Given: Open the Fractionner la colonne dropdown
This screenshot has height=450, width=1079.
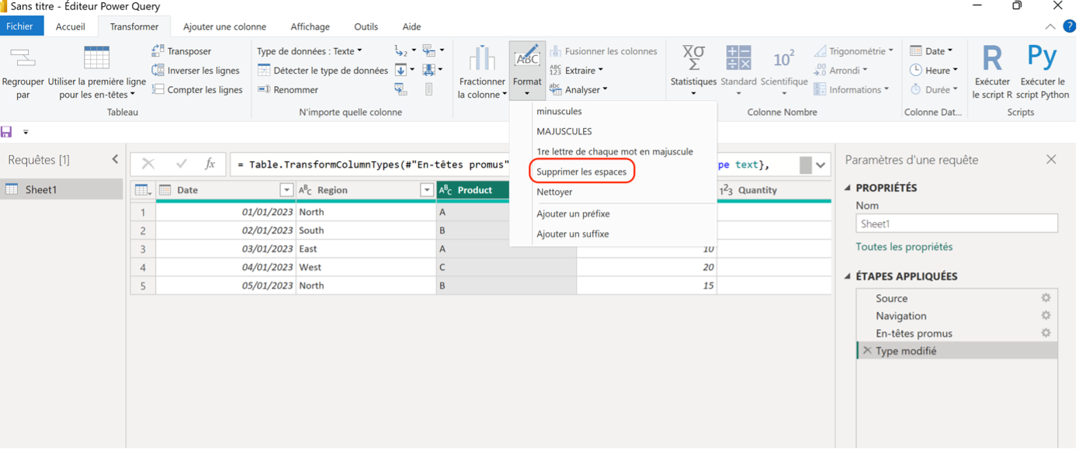Looking at the screenshot, I should 482,88.
